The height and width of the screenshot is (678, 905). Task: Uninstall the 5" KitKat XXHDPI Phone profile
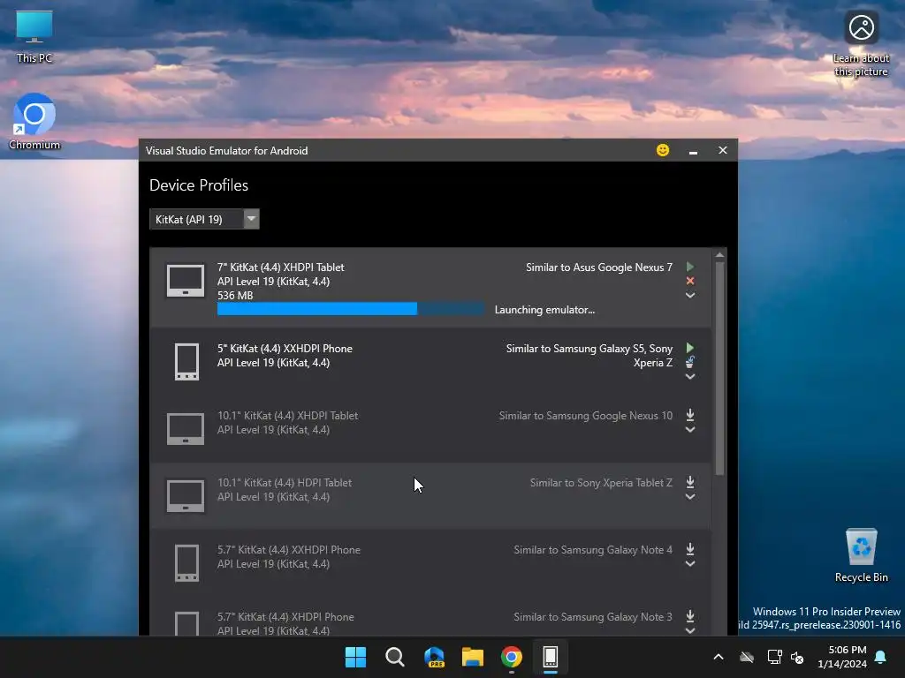tap(689, 362)
